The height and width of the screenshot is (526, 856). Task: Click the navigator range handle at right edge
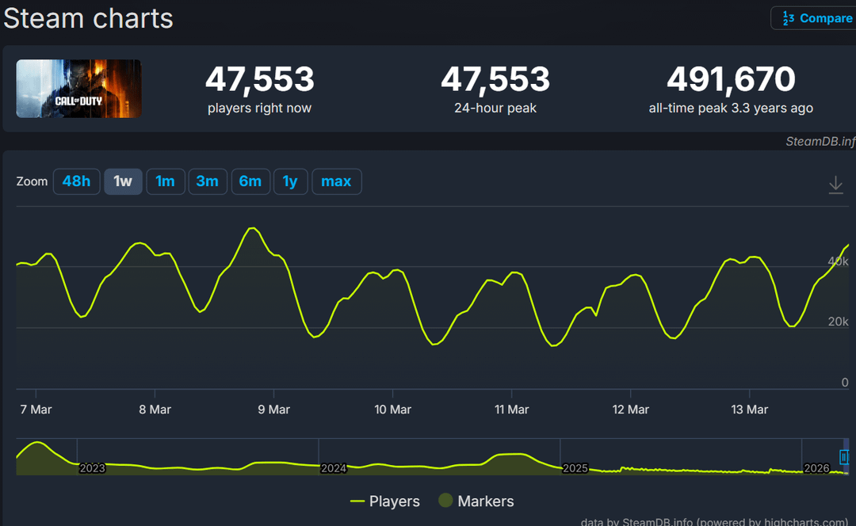tap(844, 457)
